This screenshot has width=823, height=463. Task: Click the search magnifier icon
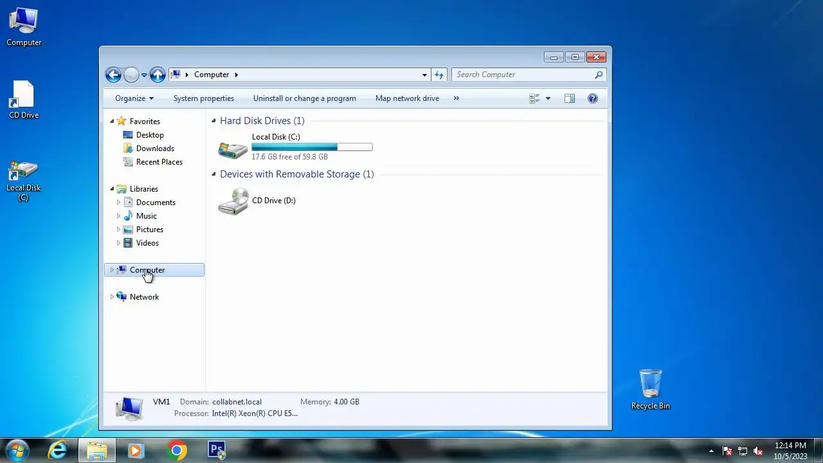click(x=599, y=75)
